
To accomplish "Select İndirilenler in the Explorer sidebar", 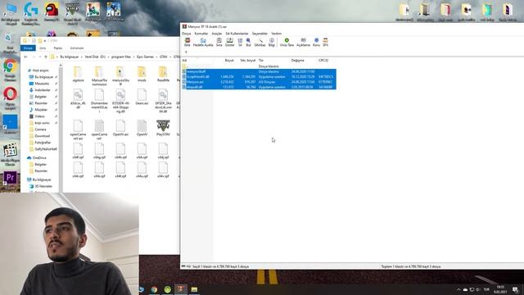I will pyautogui.click(x=43, y=90).
